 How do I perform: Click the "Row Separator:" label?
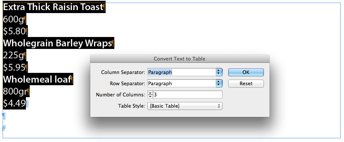[127, 84]
